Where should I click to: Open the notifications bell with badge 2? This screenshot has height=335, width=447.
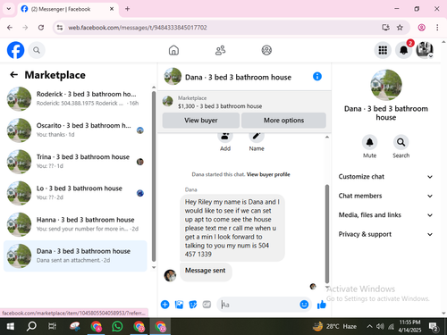404,50
